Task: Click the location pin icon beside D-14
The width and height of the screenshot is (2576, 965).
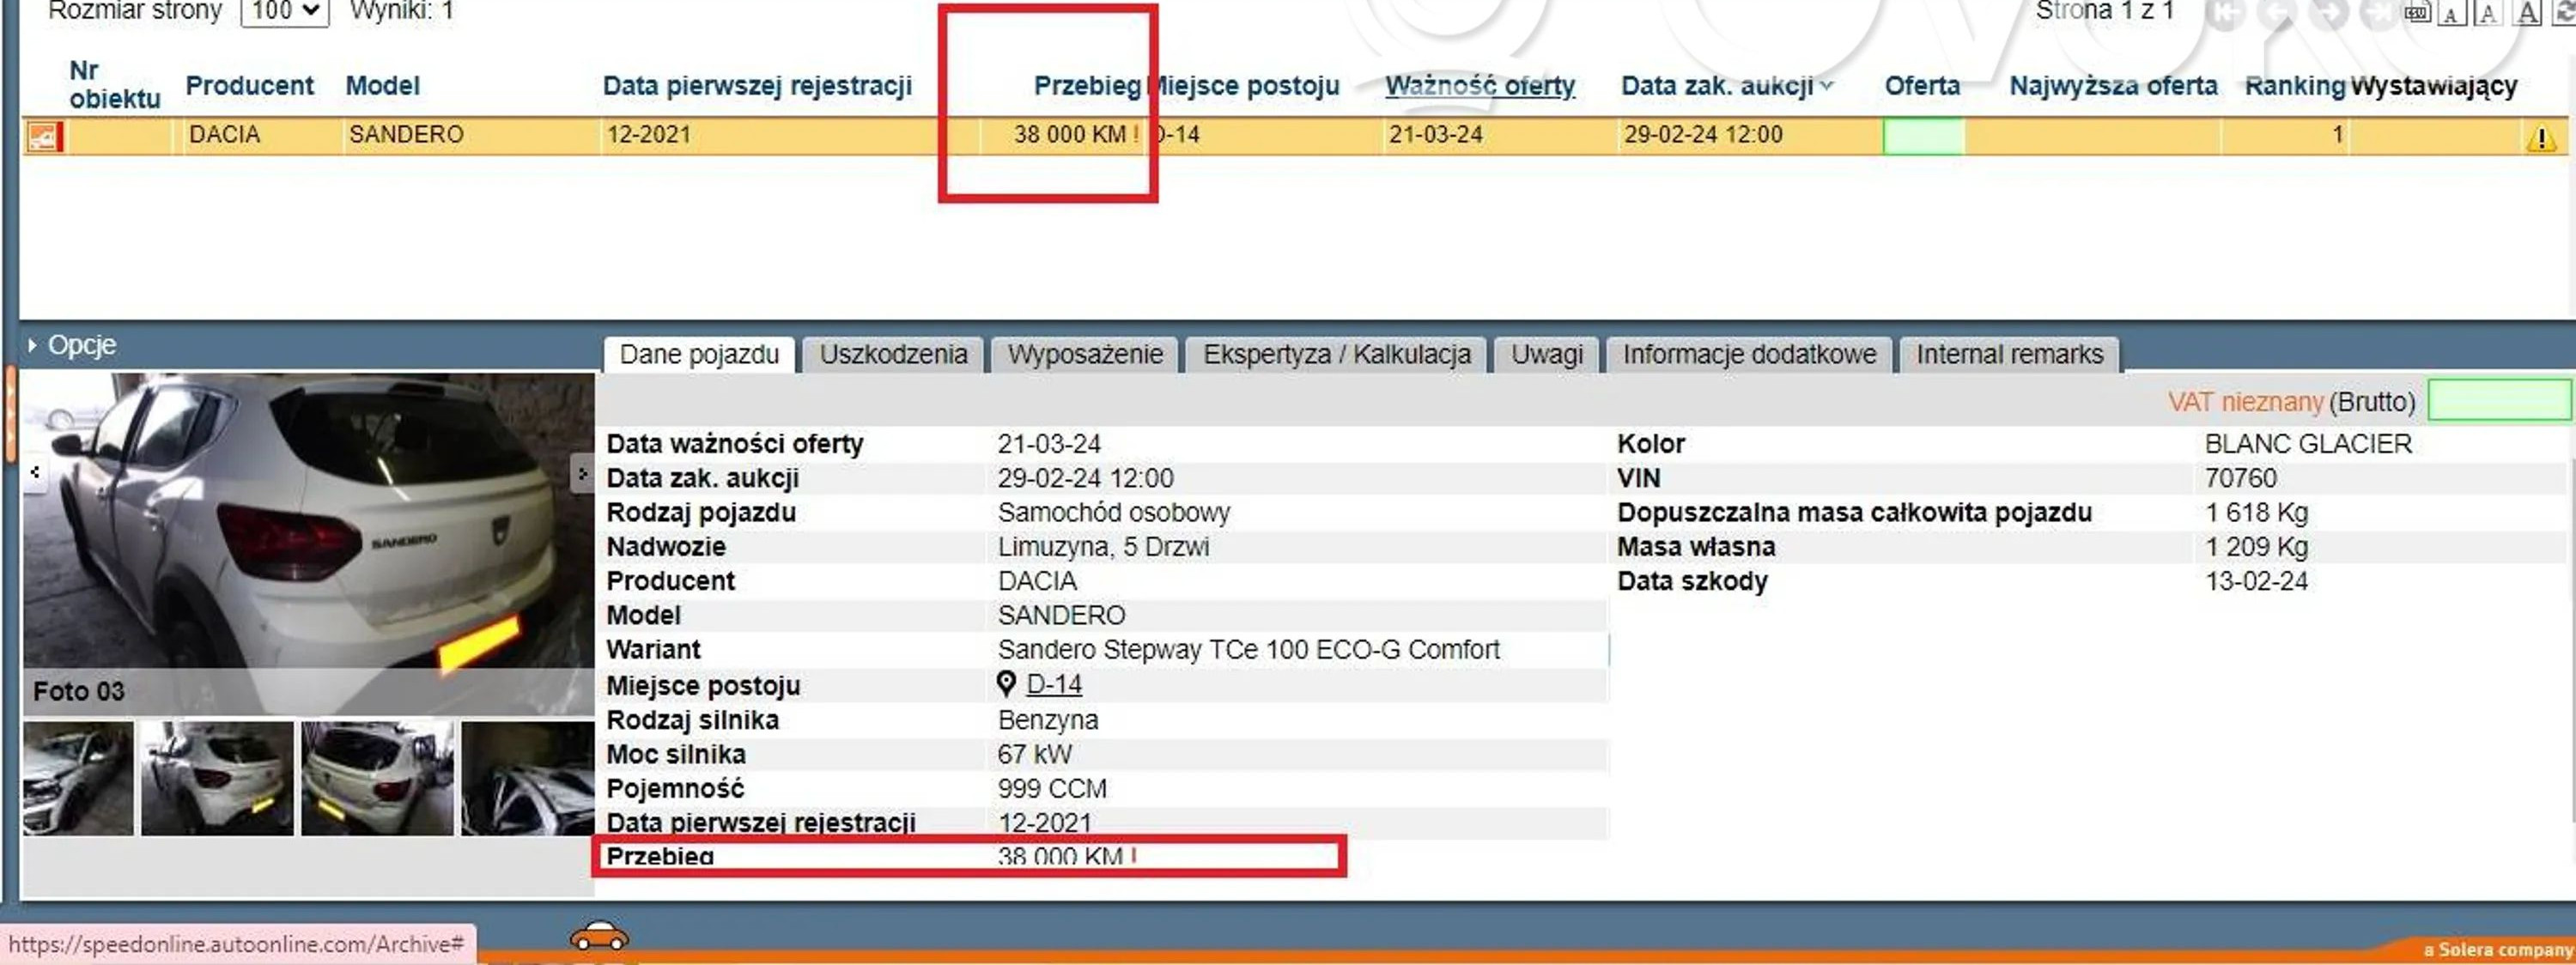Action: click(1006, 683)
